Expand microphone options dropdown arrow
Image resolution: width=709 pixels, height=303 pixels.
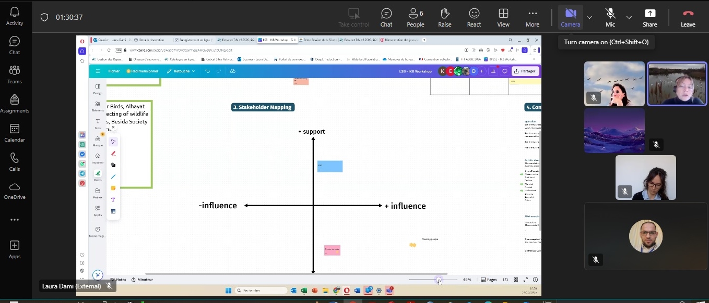[x=629, y=17]
